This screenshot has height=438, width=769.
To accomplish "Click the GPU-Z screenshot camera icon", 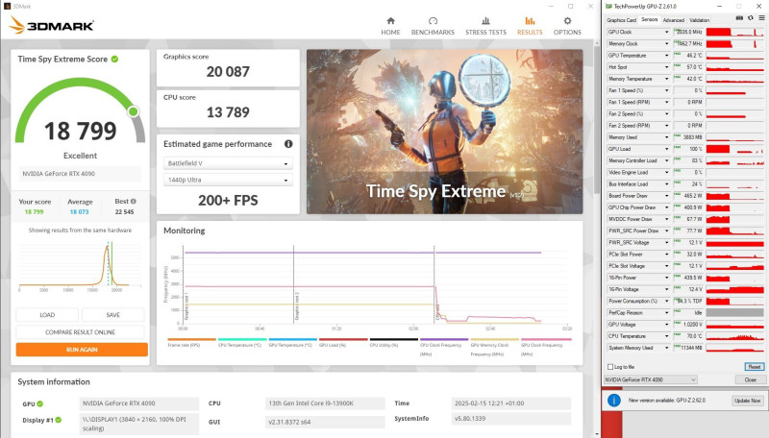I will [739, 18].
